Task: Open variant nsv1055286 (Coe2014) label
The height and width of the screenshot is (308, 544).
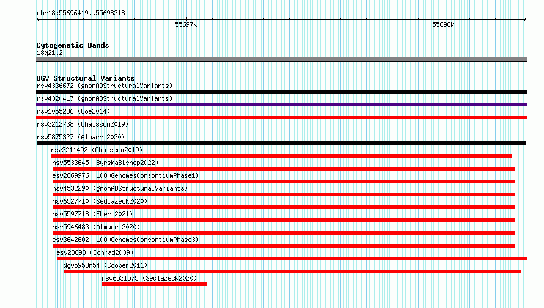Action: point(73,111)
